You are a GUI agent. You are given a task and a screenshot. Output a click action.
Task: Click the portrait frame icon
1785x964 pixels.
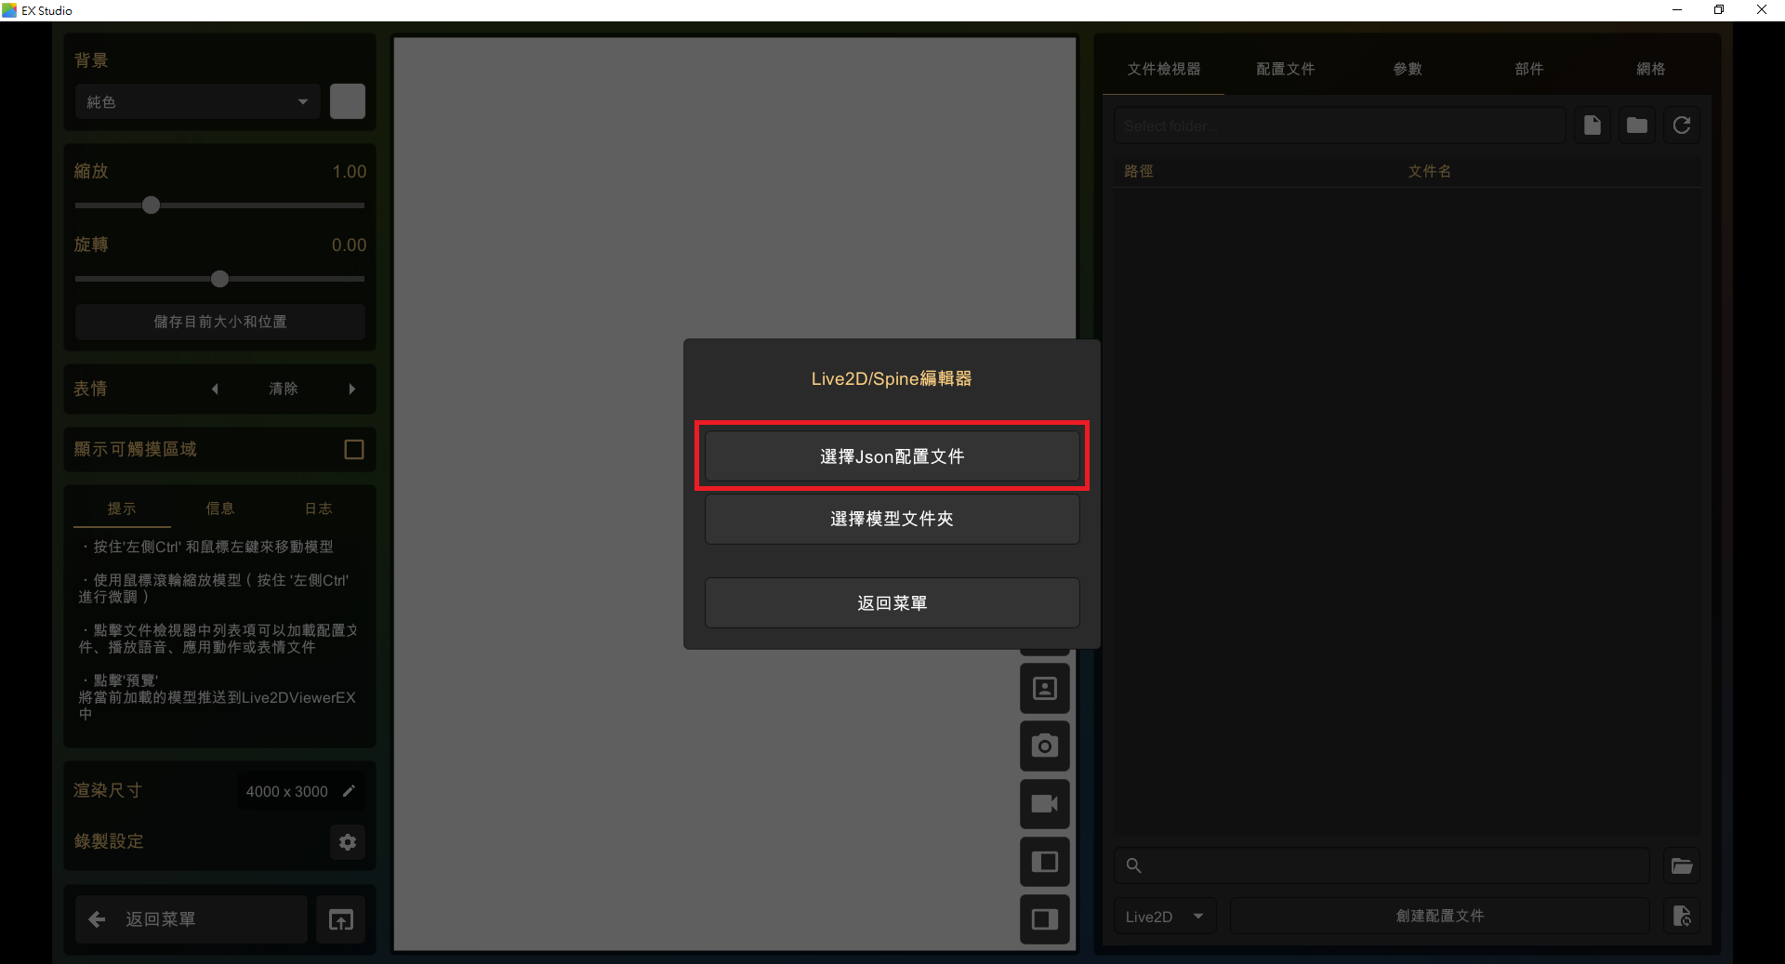[x=1044, y=689]
